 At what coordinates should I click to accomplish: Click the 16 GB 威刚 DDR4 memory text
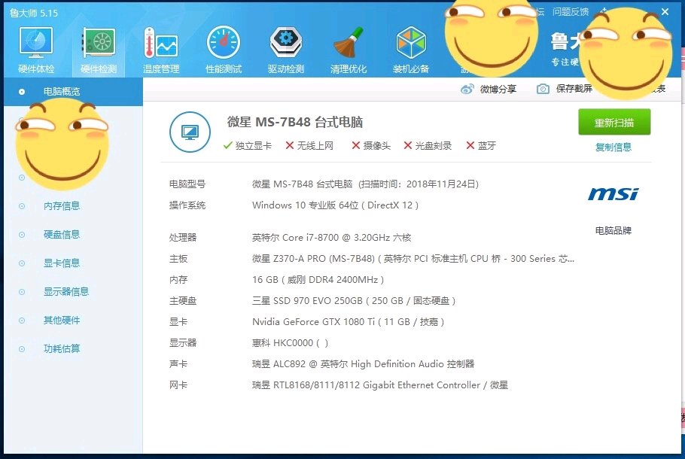click(318, 279)
